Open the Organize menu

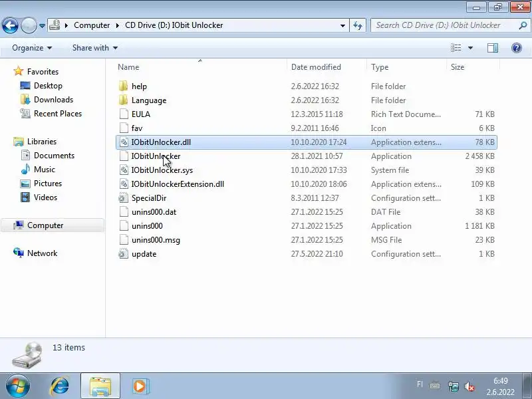point(32,48)
